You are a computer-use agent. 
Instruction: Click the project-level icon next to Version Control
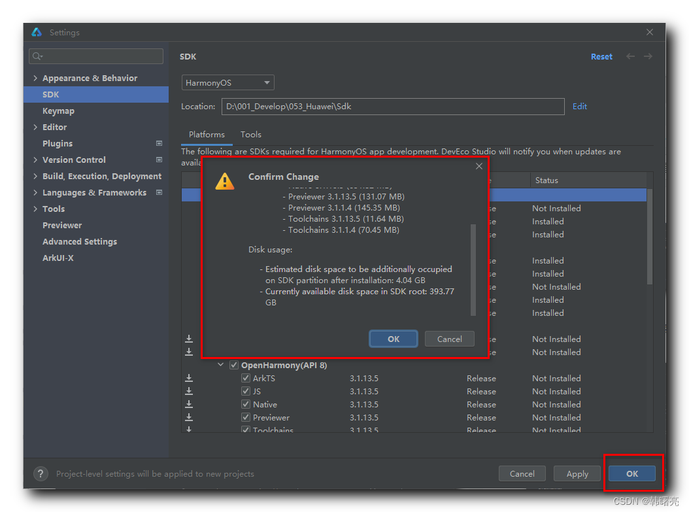coord(159,160)
